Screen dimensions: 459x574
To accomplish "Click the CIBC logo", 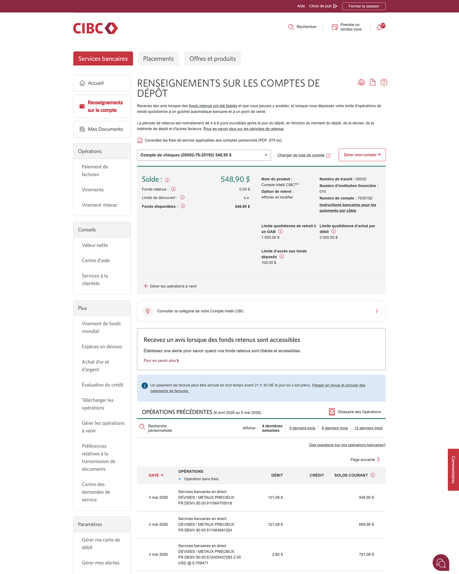I will (x=95, y=28).
